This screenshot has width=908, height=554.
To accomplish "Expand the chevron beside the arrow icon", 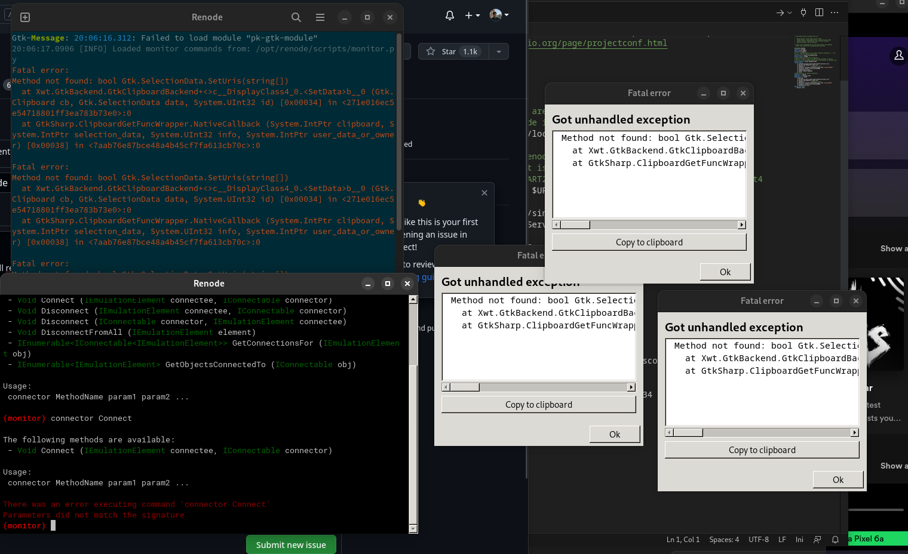I will click(790, 13).
